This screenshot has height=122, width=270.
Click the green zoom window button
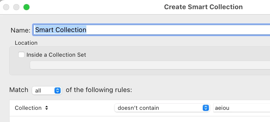coord(26,7)
